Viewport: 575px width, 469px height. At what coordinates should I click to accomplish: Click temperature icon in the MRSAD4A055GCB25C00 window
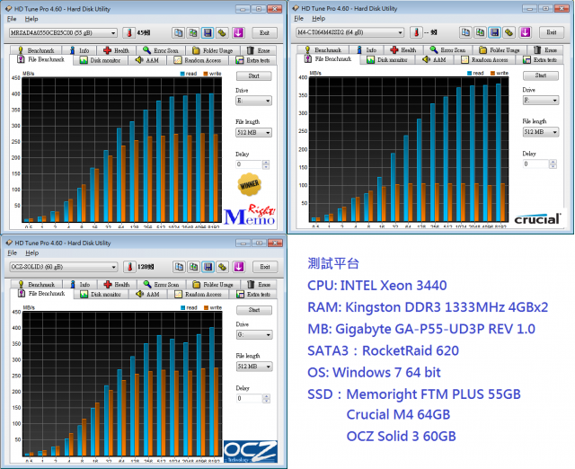(x=128, y=32)
